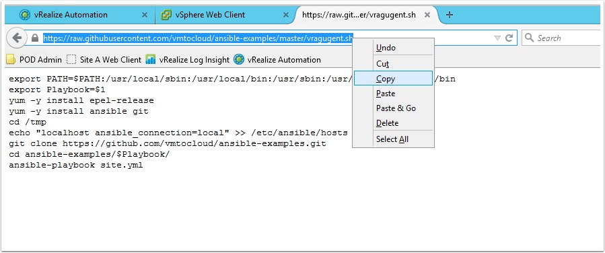The image size is (605, 253).
Task: Click the 'git clone https://github.com' line
Action: click(168, 143)
